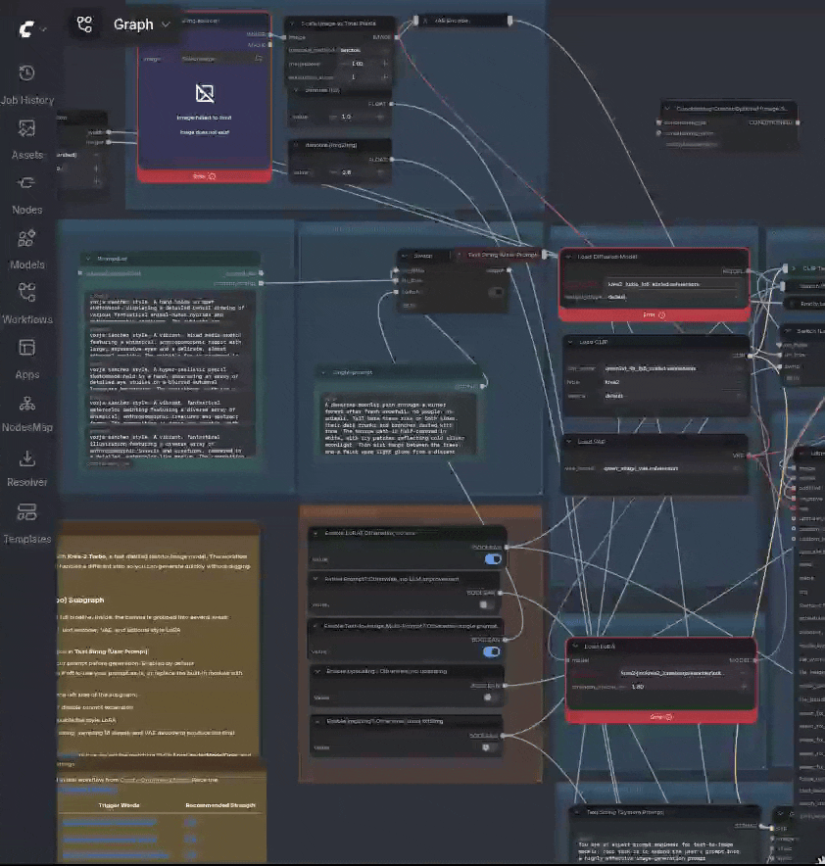Click the Text String (User Prompt) node title
The image size is (825, 866).
[503, 255]
